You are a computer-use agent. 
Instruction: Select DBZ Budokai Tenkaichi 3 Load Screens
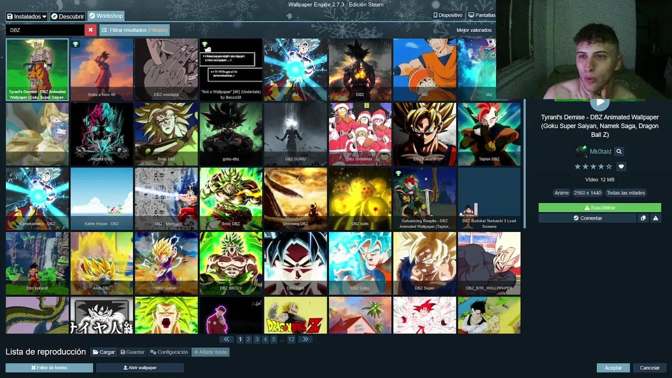coord(489,198)
